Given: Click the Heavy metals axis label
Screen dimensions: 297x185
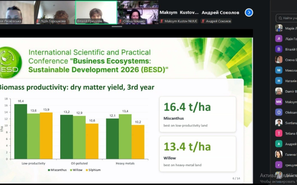Looking at the screenshot, I should click(x=125, y=163).
